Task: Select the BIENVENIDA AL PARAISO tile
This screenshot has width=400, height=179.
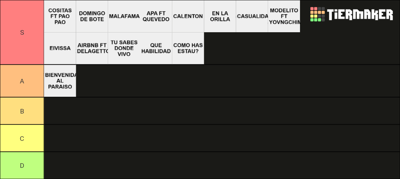Action: pos(60,81)
